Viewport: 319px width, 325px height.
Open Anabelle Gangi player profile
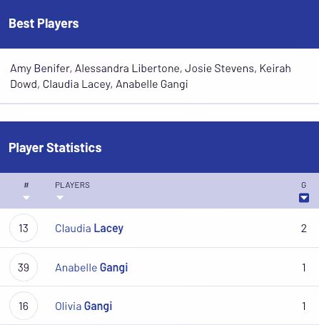point(91,267)
